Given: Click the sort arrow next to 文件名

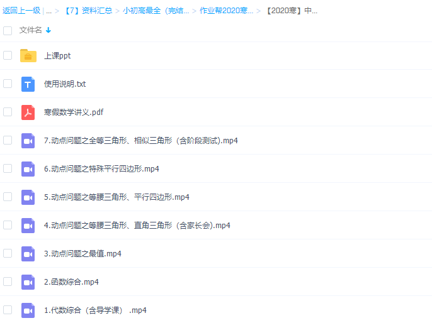Looking at the screenshot, I should tap(48, 30).
